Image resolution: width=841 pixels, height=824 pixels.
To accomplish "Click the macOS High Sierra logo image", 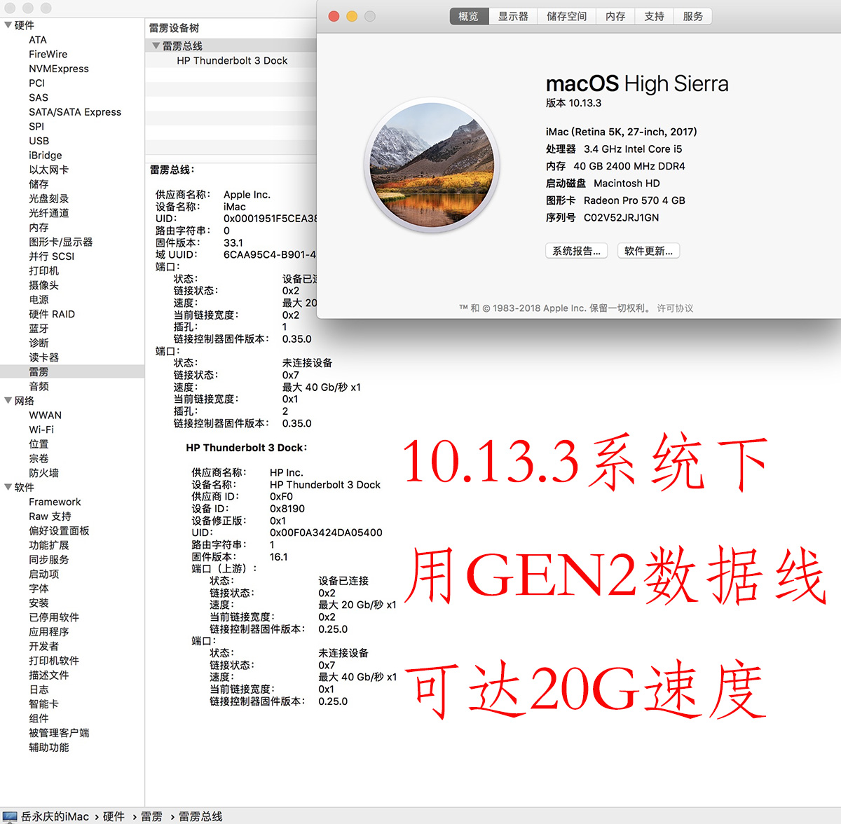I will [432, 165].
